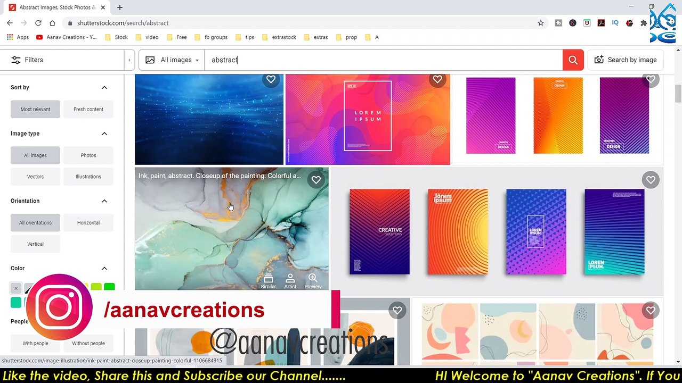The width and height of the screenshot is (682, 383).
Task: Choose Illustrations image type
Action: coord(88,177)
